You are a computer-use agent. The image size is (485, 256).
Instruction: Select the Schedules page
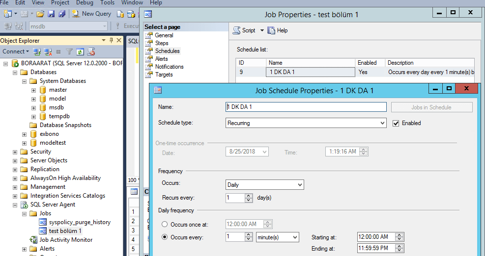(168, 51)
